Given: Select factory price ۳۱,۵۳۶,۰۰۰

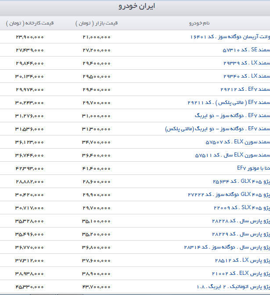Looking at the screenshot, I should [29, 129].
